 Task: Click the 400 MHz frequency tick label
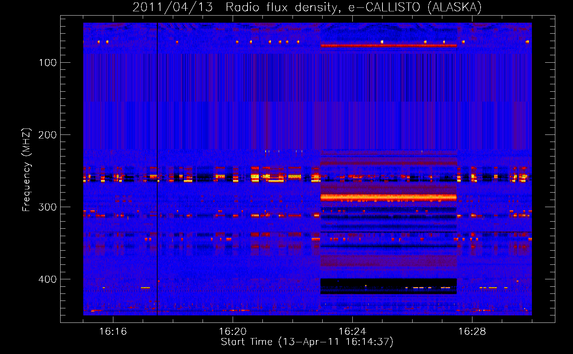(x=48, y=279)
